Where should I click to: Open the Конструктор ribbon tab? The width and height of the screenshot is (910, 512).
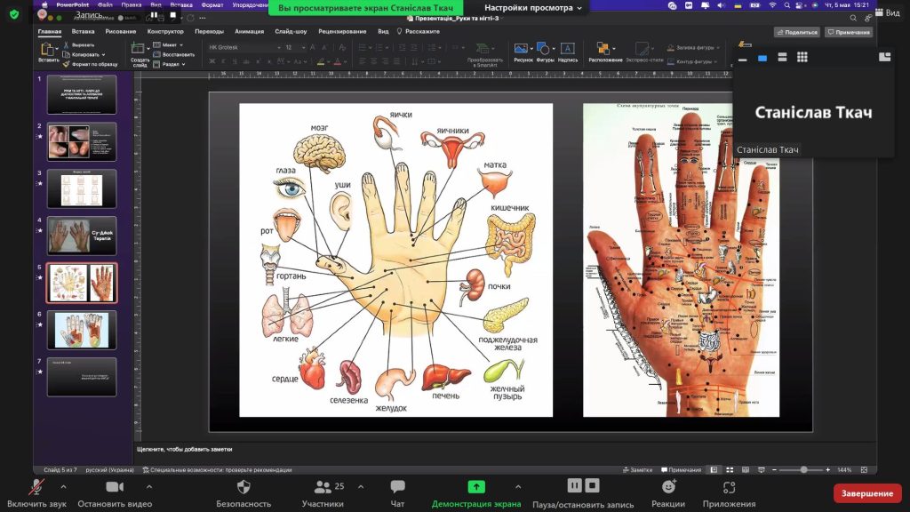[x=165, y=31]
